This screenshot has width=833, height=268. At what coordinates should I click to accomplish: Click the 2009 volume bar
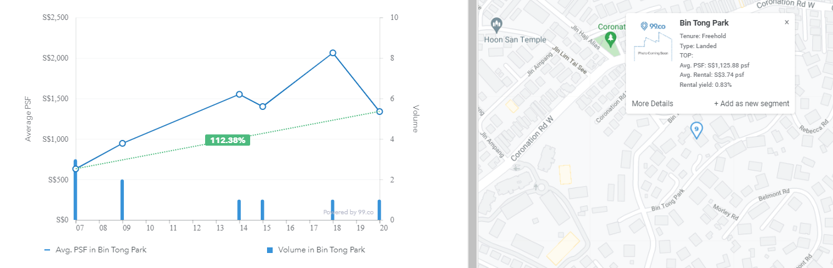coord(122,200)
